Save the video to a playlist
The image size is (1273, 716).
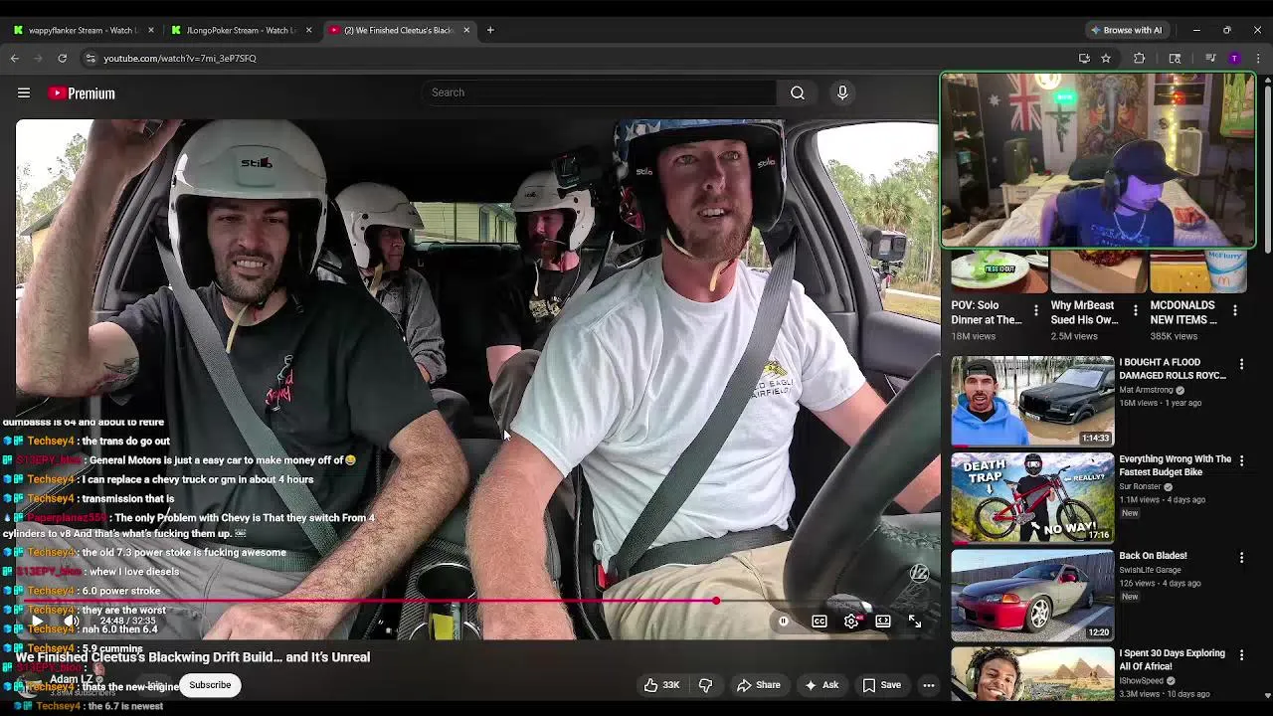pyautogui.click(x=882, y=684)
